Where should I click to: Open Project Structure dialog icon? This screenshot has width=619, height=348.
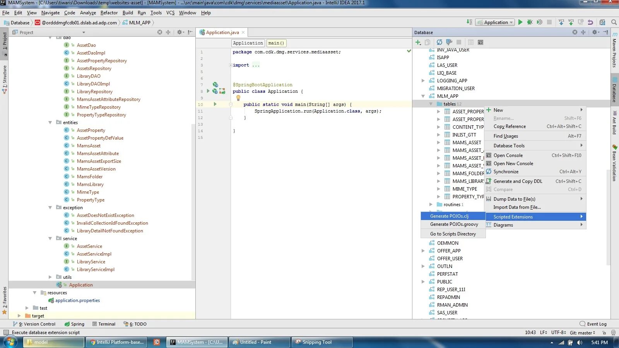(x=602, y=22)
